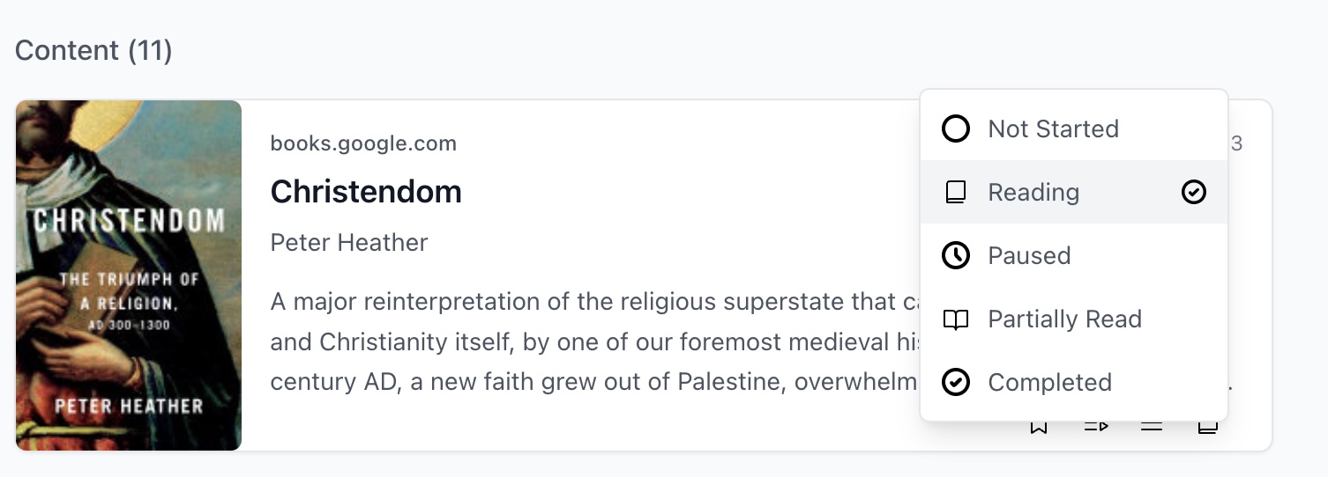Click the horizontal lines icon on the card

1152,428
